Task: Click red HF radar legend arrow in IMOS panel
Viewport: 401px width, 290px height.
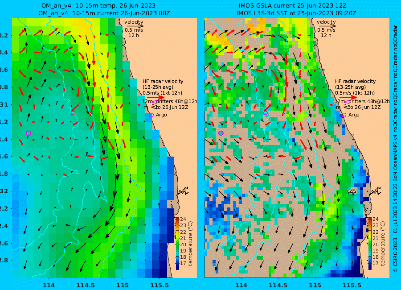Action: click(x=348, y=97)
